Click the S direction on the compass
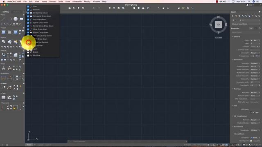Image resolution: width=262 pixels, height=147 pixels. pos(218,32)
